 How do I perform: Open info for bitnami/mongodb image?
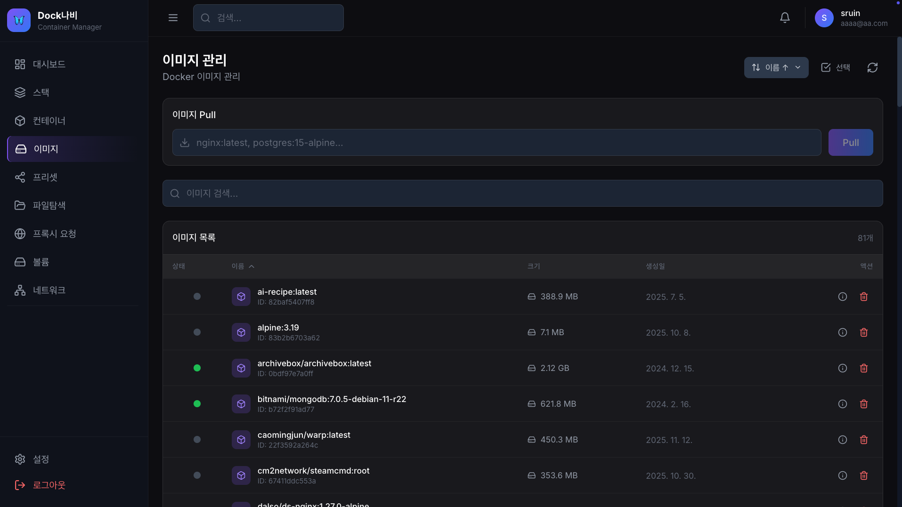click(842, 404)
